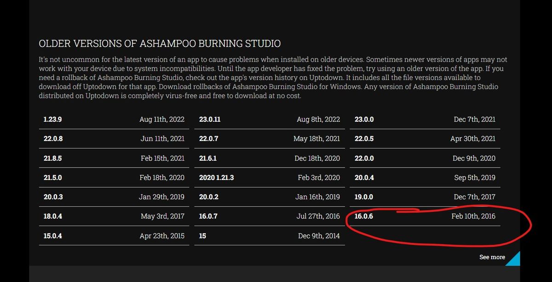Open version 1.23.9 download

[52, 119]
